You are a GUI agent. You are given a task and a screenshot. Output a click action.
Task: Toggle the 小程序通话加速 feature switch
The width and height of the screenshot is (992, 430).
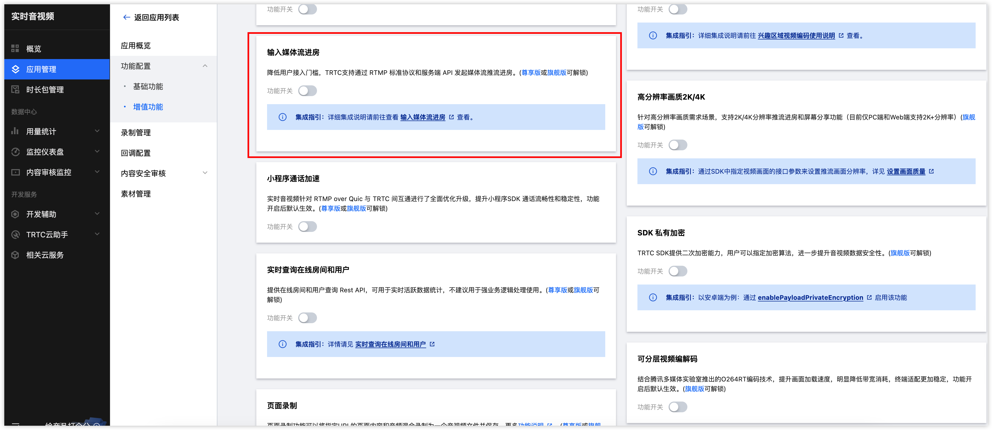point(307,227)
